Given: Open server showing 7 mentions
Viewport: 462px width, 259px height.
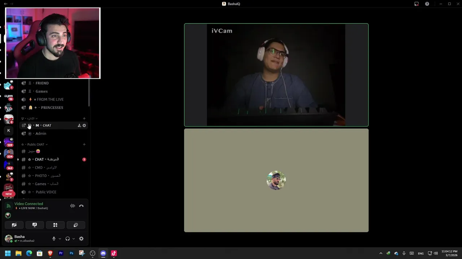Looking at the screenshot, I should click(9, 177).
